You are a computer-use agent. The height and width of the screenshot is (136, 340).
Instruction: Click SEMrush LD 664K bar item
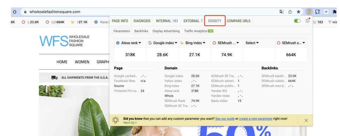point(55,22)
